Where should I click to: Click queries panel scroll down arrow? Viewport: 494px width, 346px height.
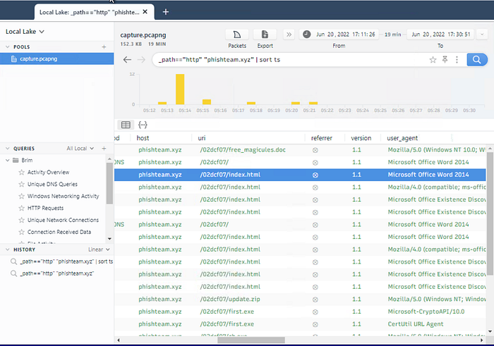[109, 239]
